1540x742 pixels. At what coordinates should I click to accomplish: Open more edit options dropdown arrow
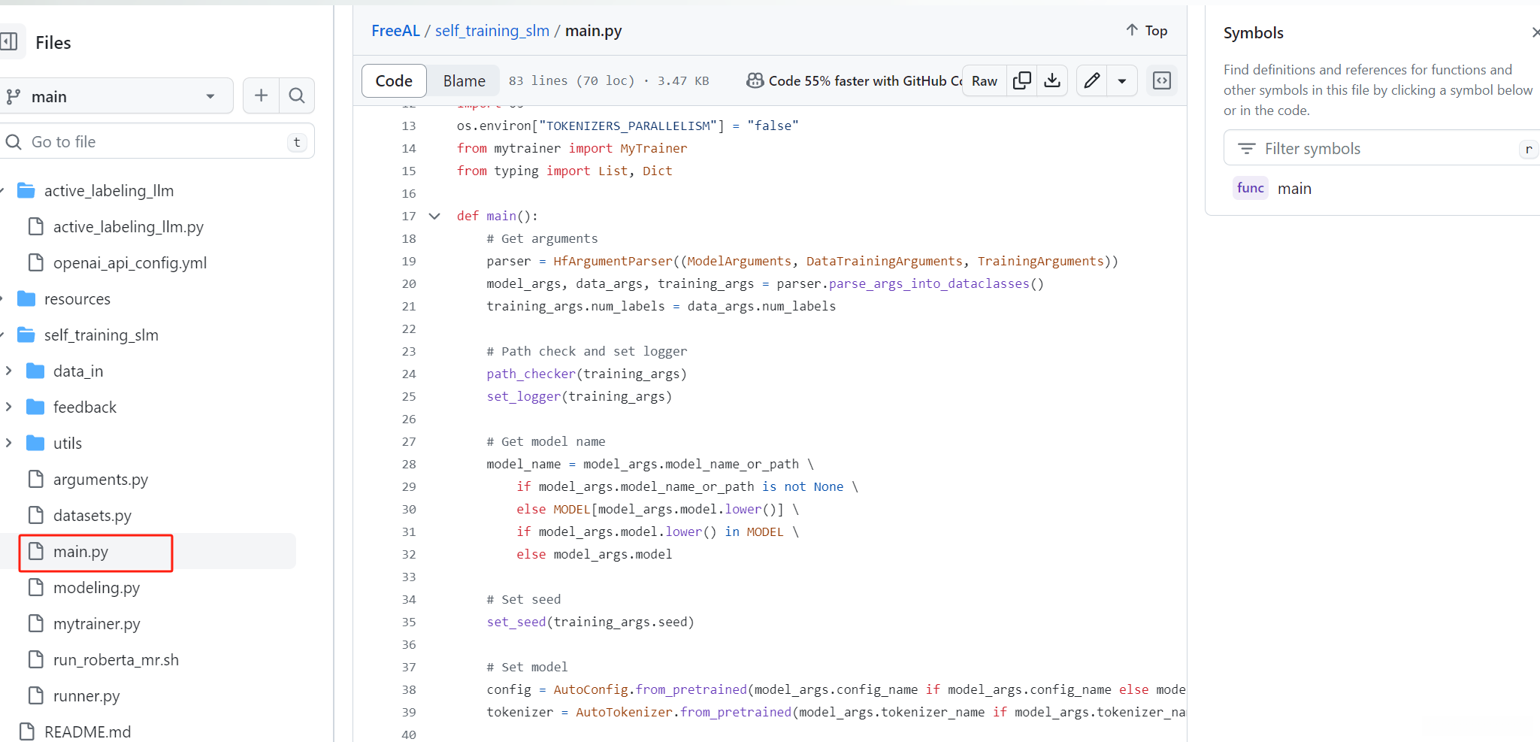1122,80
